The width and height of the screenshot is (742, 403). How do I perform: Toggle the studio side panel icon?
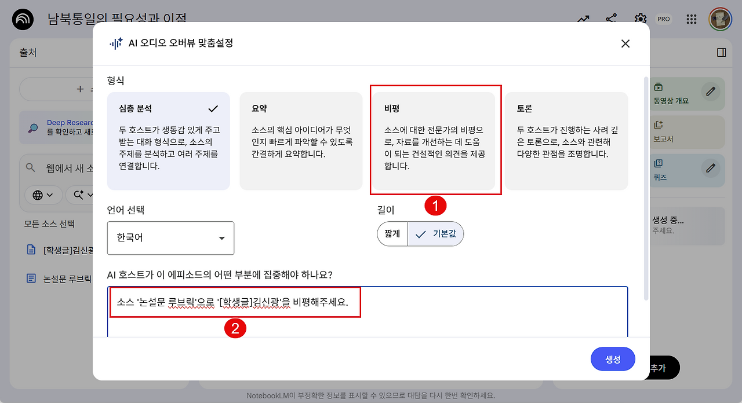[x=722, y=53]
